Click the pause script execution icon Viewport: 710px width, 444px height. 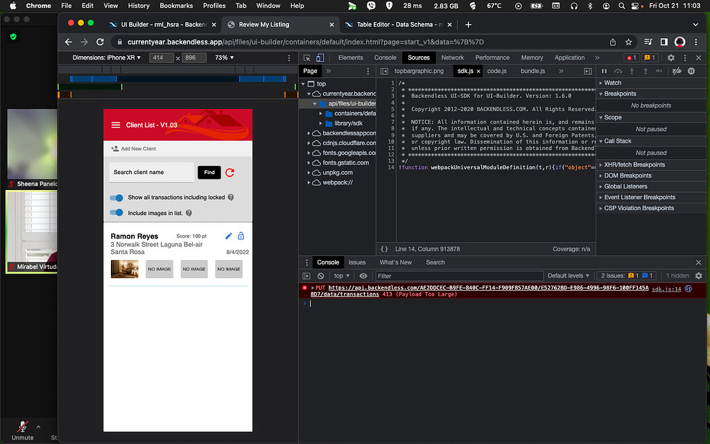(604, 71)
